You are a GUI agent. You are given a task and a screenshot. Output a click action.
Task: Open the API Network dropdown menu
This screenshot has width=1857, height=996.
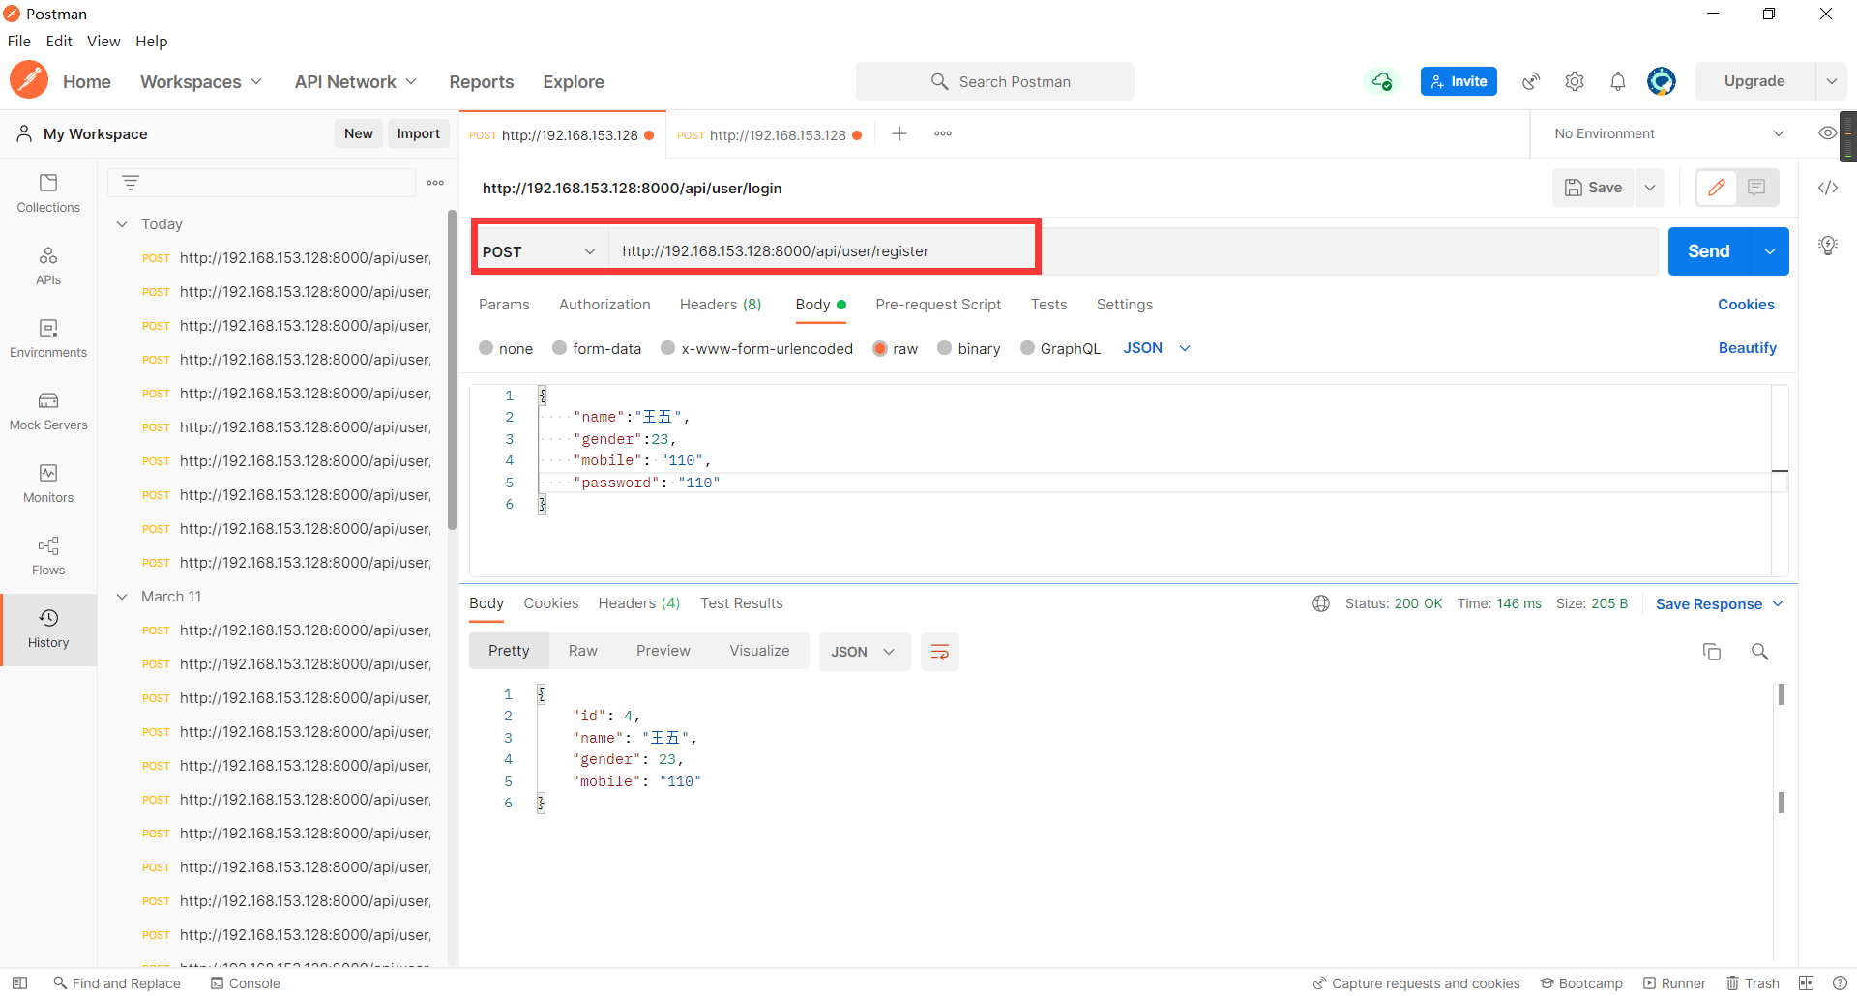(x=356, y=82)
